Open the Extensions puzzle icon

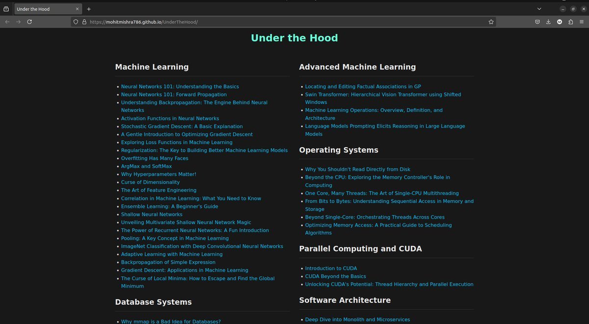570,22
